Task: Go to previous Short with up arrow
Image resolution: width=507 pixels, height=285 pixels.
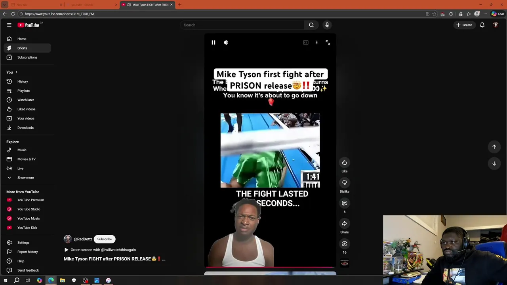Action: coord(494,147)
